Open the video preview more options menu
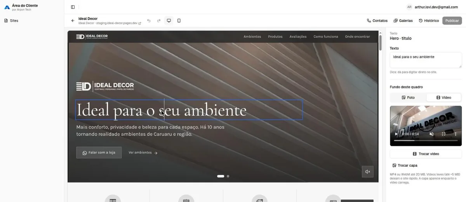 coord(456,134)
